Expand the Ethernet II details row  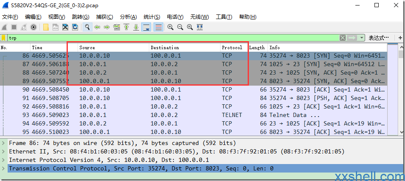(3, 151)
